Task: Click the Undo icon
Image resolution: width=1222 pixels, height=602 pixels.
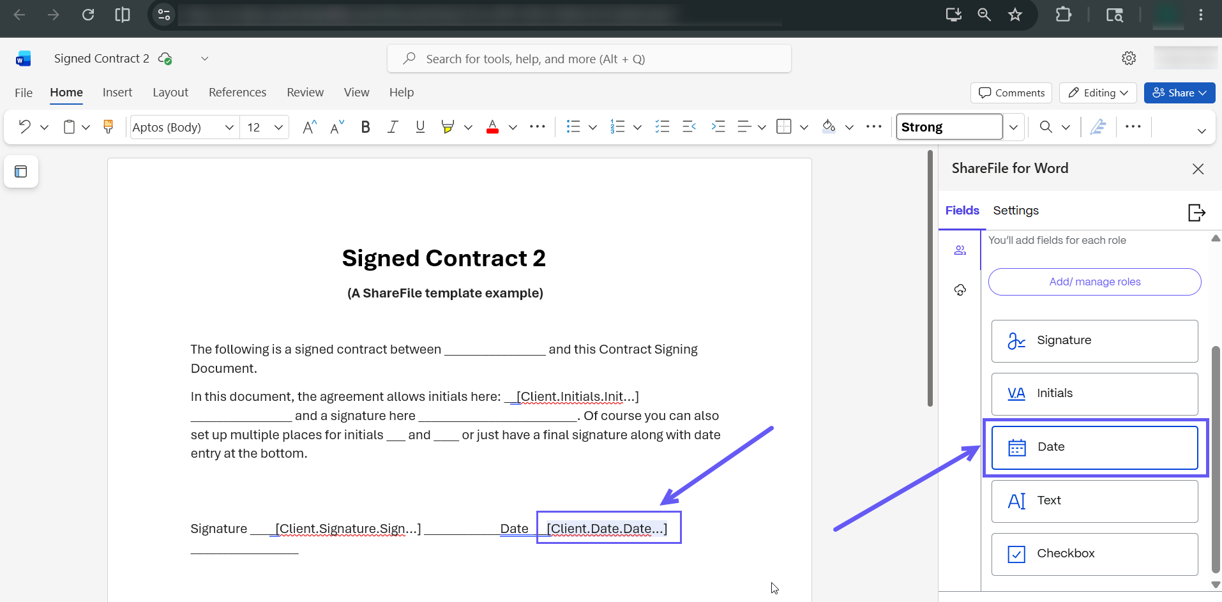Action: click(24, 126)
